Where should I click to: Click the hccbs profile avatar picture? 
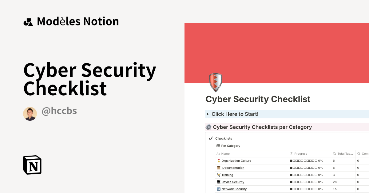point(30,113)
